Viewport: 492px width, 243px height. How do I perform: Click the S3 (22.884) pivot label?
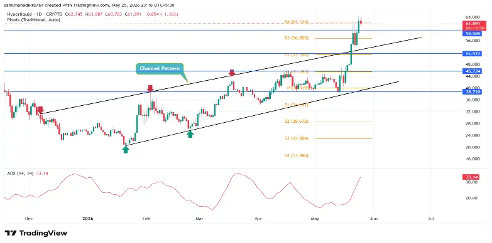pyautogui.click(x=297, y=138)
